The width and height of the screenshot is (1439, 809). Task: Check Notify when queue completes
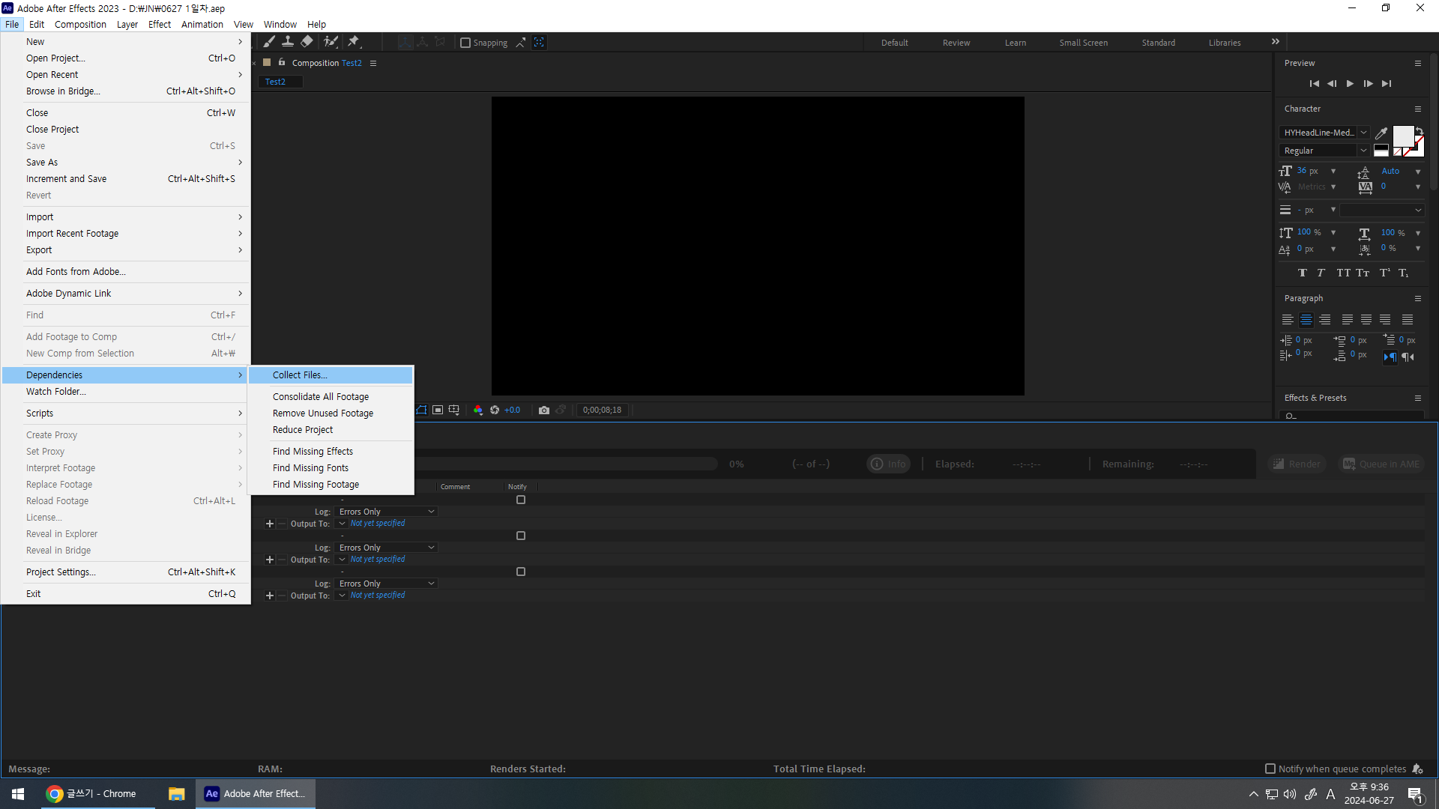coord(1270,769)
